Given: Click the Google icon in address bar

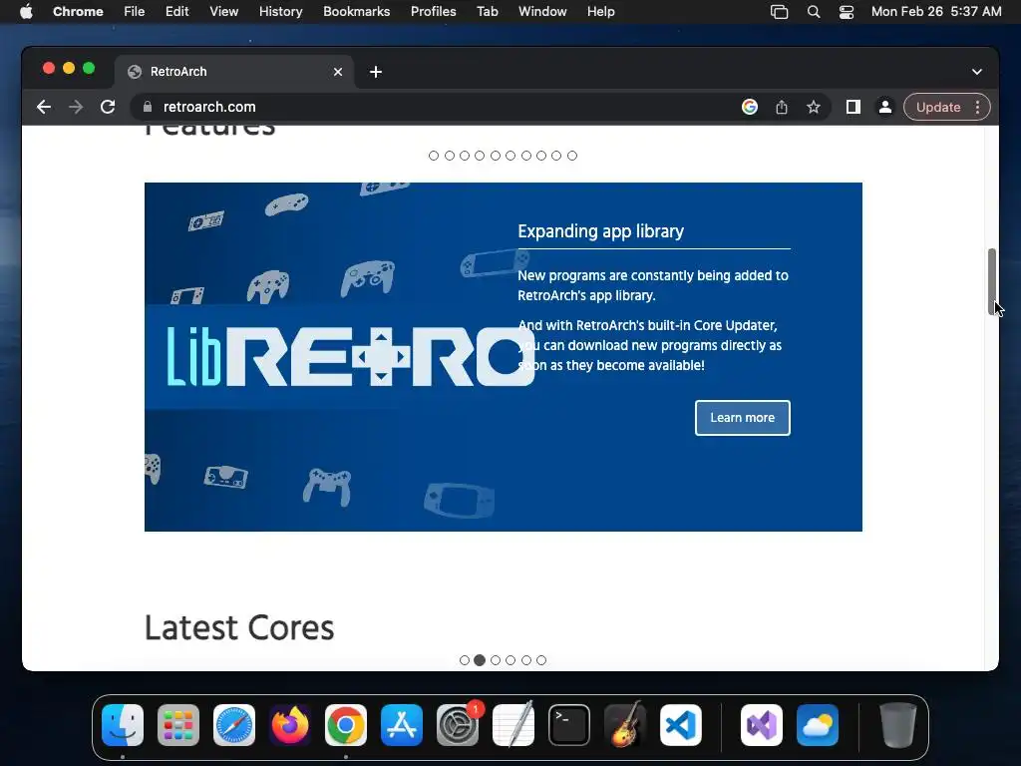Looking at the screenshot, I should [750, 107].
